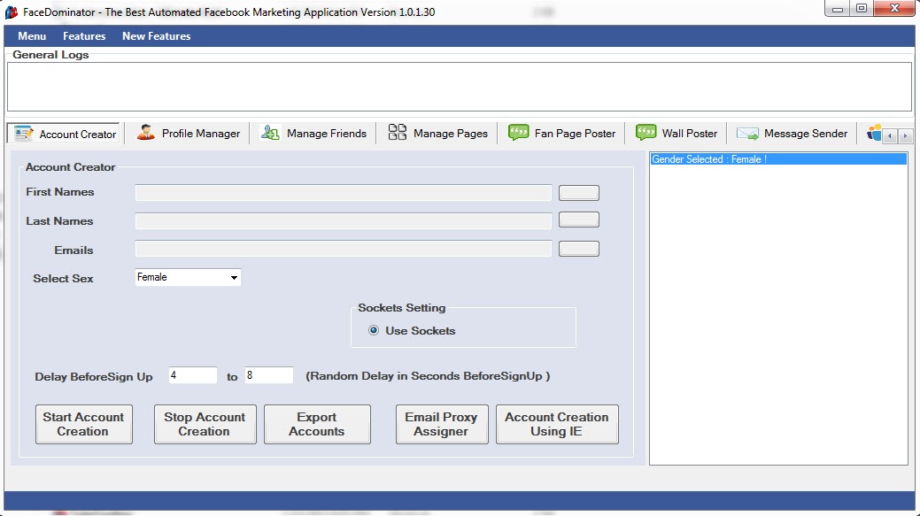Click the Profile Manager person icon
920x516 pixels.
[145, 133]
